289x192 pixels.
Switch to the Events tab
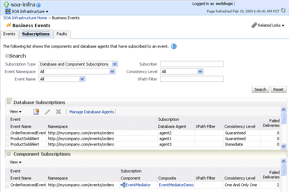coord(9,34)
